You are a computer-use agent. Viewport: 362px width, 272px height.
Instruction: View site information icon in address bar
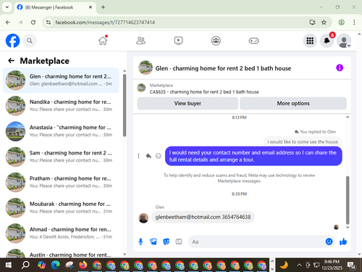49,22
